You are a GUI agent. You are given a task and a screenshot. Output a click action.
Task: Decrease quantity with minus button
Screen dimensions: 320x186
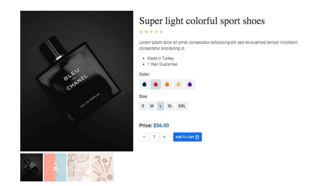click(x=144, y=137)
